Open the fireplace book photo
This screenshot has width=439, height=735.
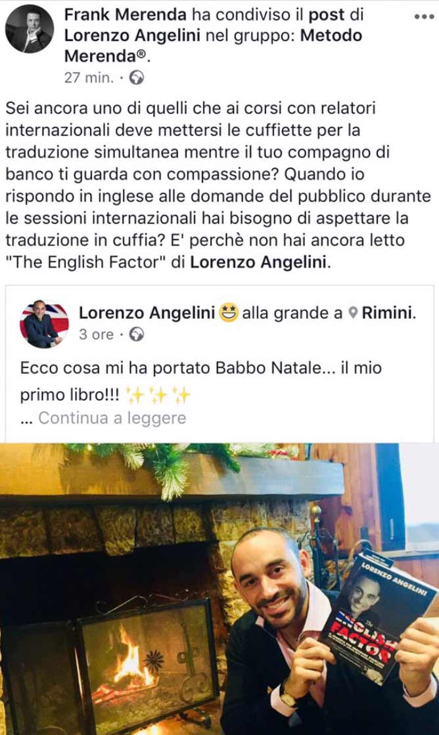point(219,589)
